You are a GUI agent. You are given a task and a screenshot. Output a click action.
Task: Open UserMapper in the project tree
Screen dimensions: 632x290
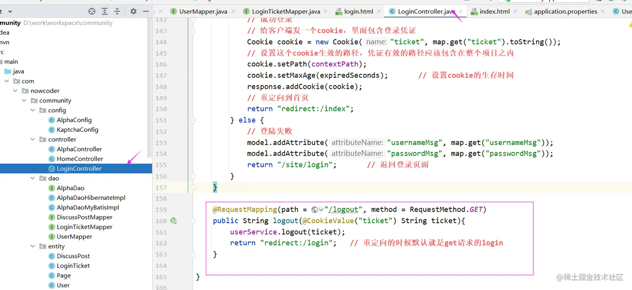point(74,237)
